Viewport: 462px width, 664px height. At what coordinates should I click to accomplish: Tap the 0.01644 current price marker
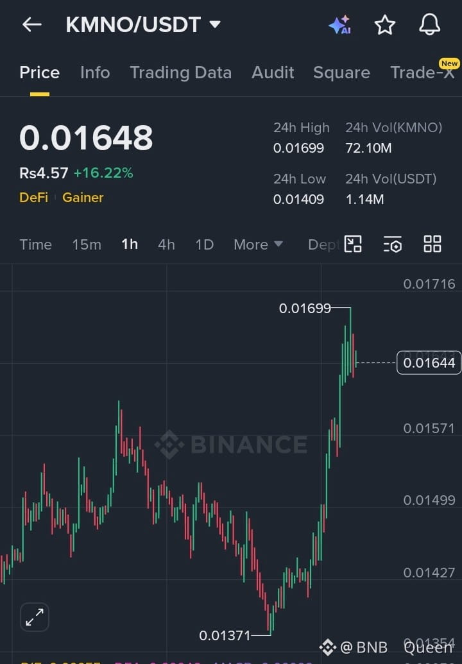pyautogui.click(x=429, y=362)
